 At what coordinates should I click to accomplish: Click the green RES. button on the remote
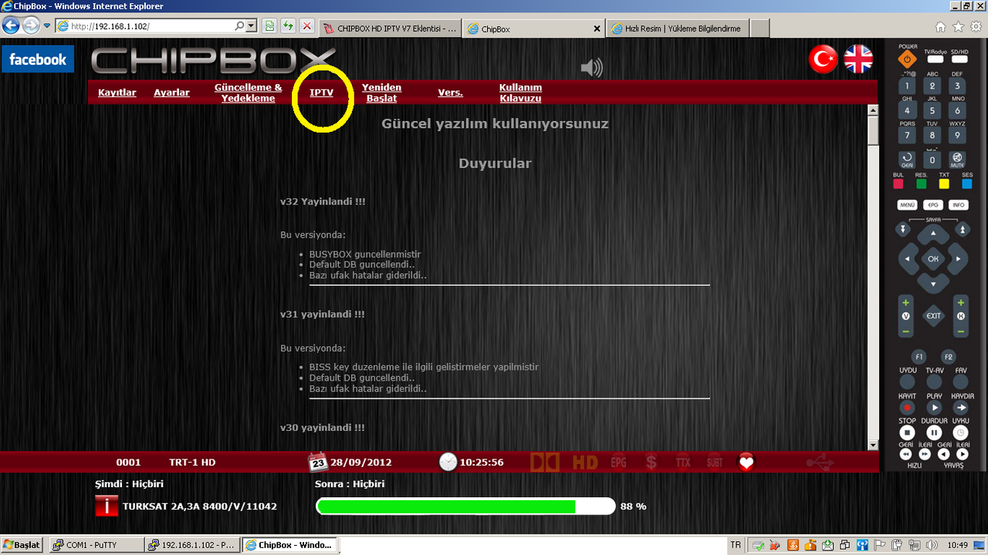tap(921, 184)
